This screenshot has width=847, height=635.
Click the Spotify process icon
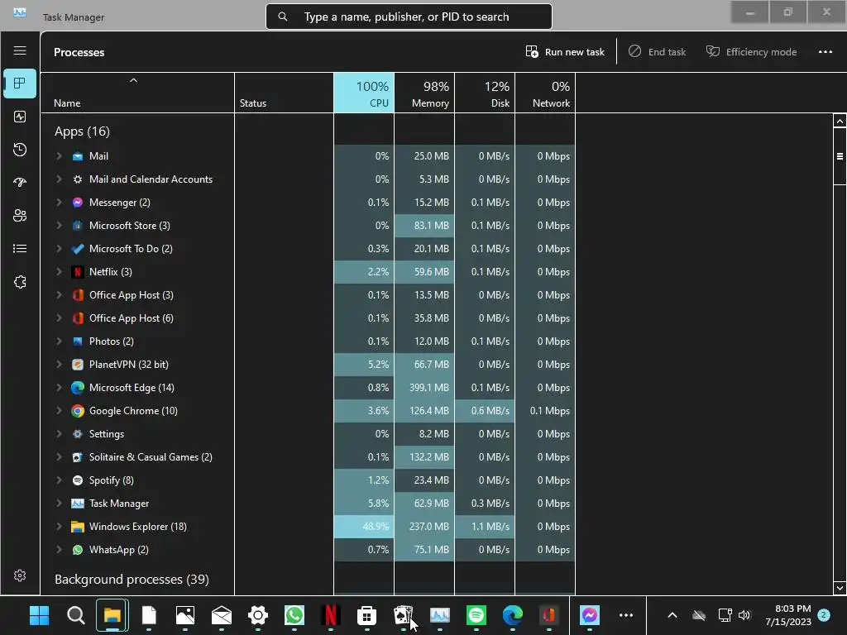78,480
